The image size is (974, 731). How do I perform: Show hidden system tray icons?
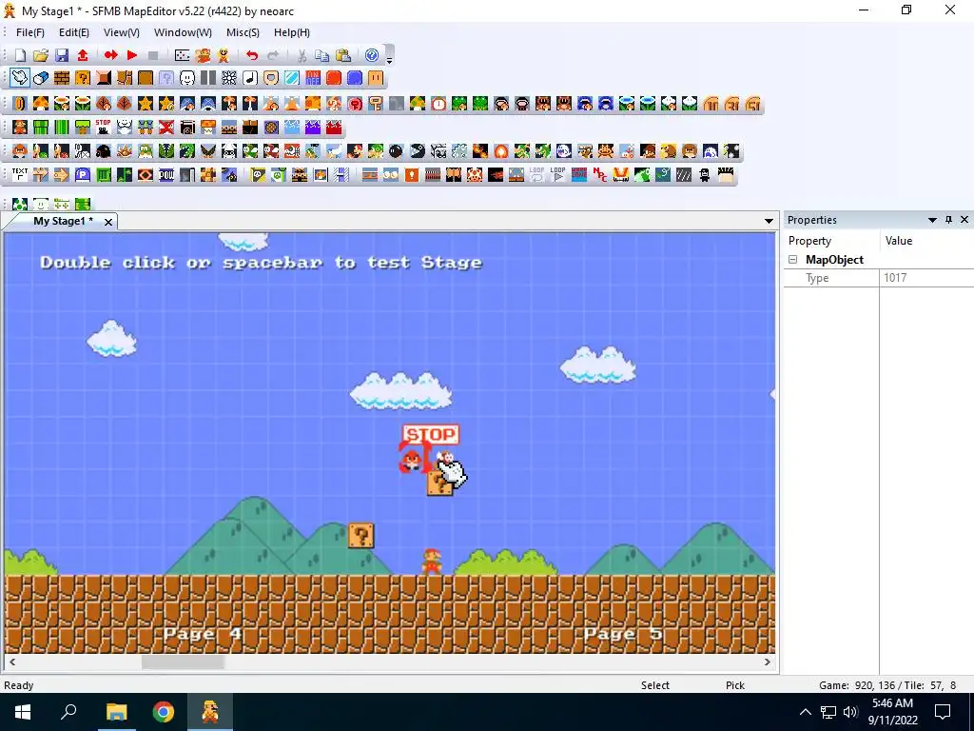(805, 712)
